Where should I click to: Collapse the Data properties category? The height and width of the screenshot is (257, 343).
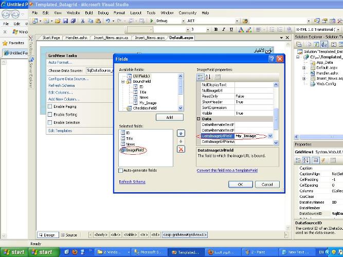(x=198, y=119)
